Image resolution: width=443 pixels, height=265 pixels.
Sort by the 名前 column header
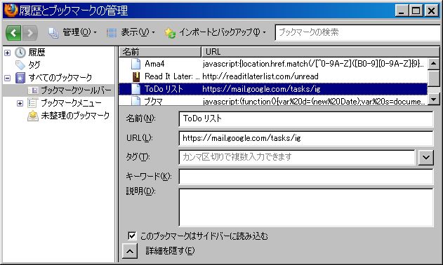(x=160, y=52)
